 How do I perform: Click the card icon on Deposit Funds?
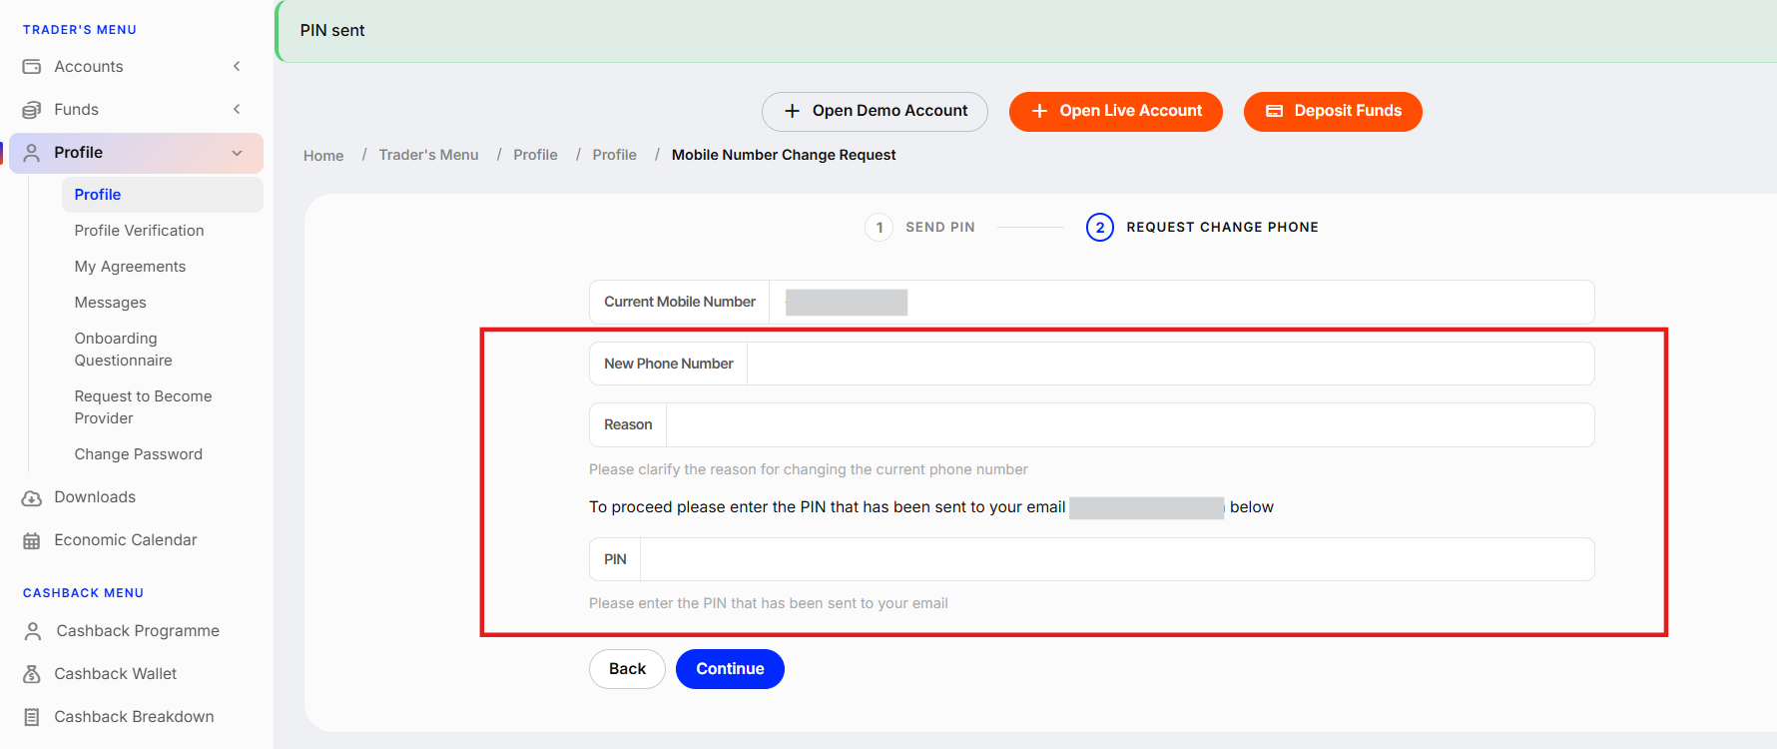[x=1274, y=111]
